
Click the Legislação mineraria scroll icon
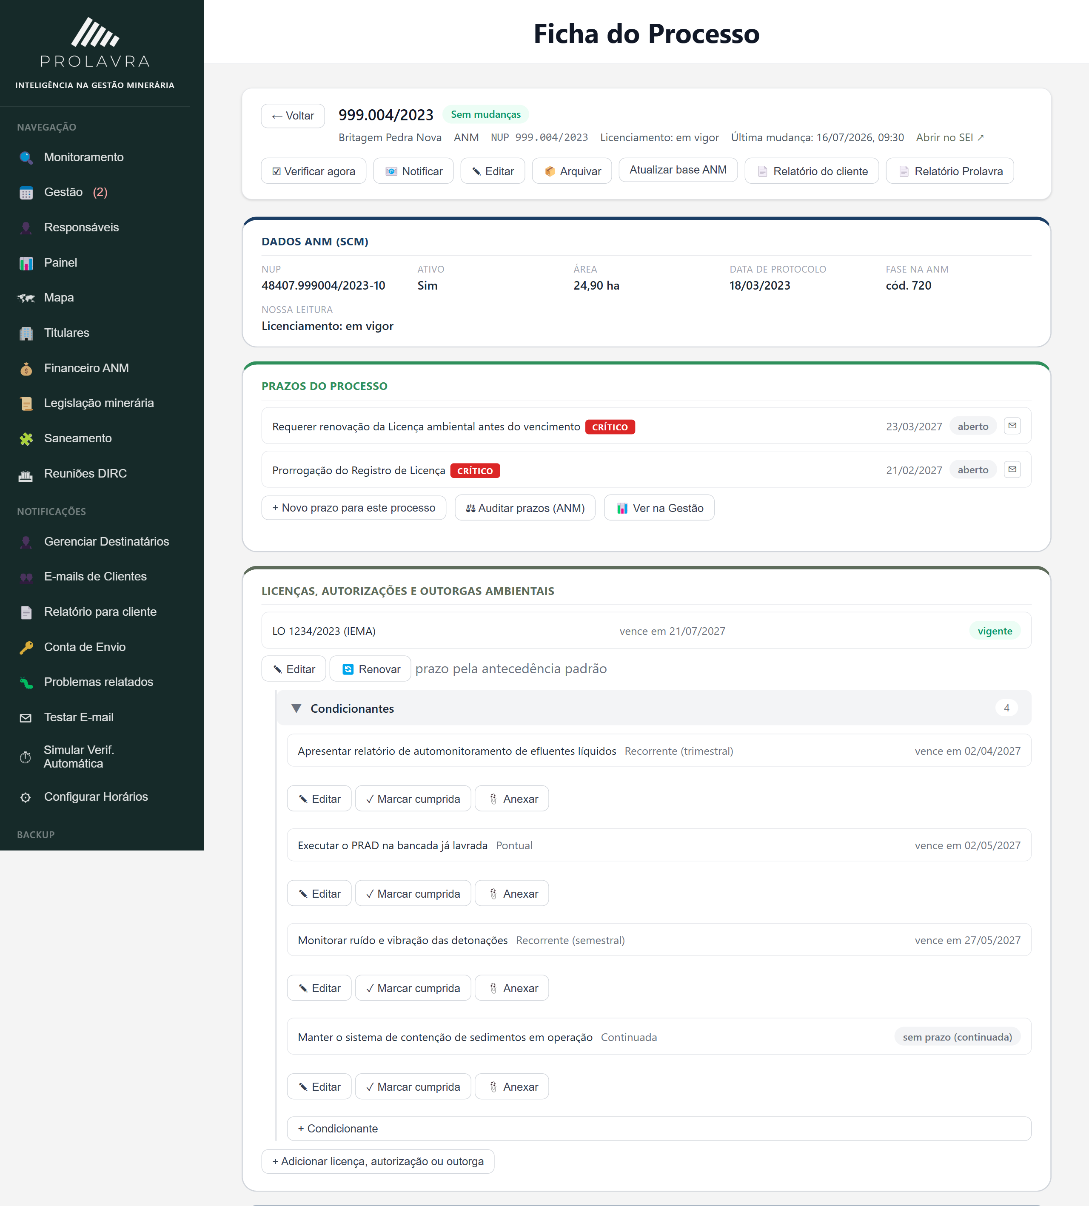click(x=26, y=404)
